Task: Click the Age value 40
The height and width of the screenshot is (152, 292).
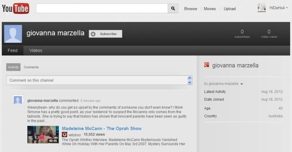Action: pos(280,108)
